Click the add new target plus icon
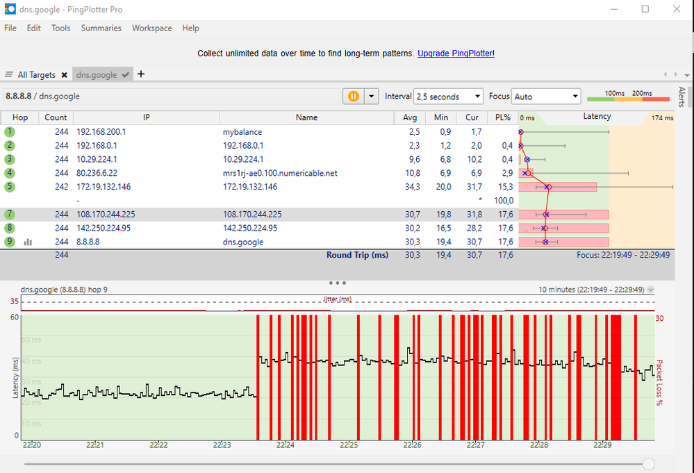 pyautogui.click(x=141, y=74)
